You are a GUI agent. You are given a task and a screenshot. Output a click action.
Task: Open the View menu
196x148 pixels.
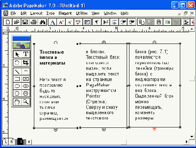[x=96, y=13]
